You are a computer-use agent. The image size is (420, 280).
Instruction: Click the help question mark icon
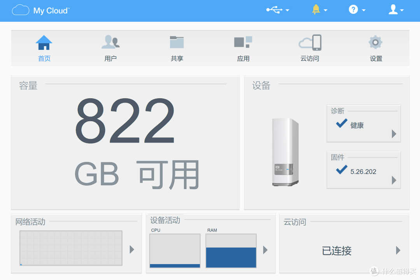[x=353, y=10]
